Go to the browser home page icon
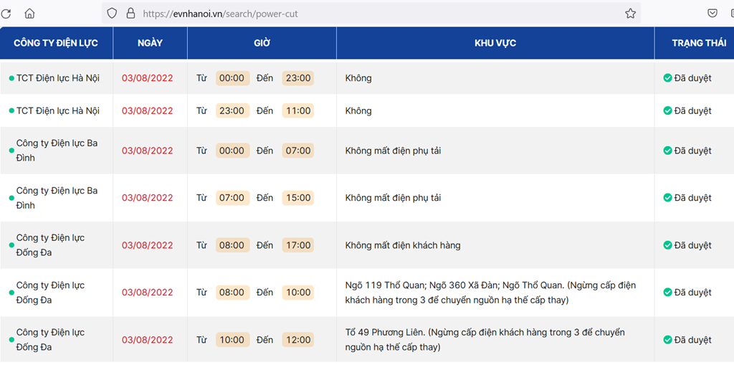The image size is (734, 365). [29, 14]
